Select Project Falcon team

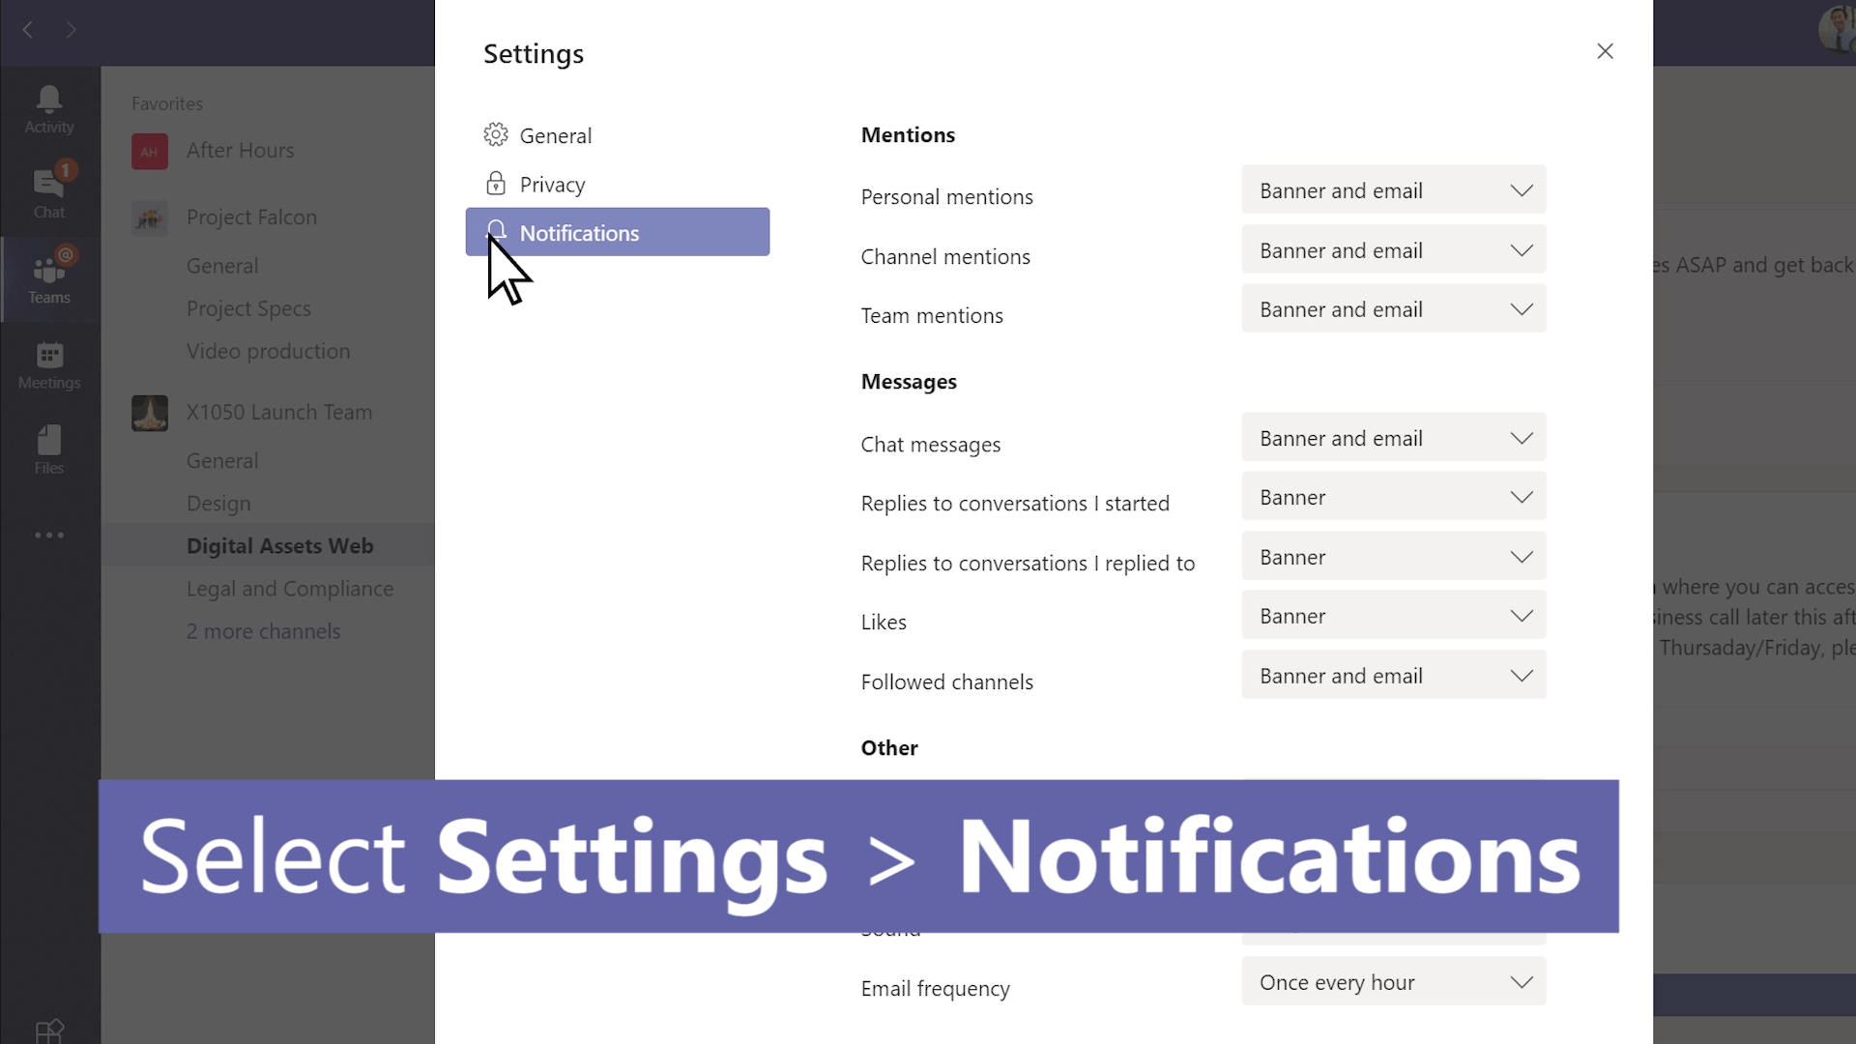[x=252, y=217]
